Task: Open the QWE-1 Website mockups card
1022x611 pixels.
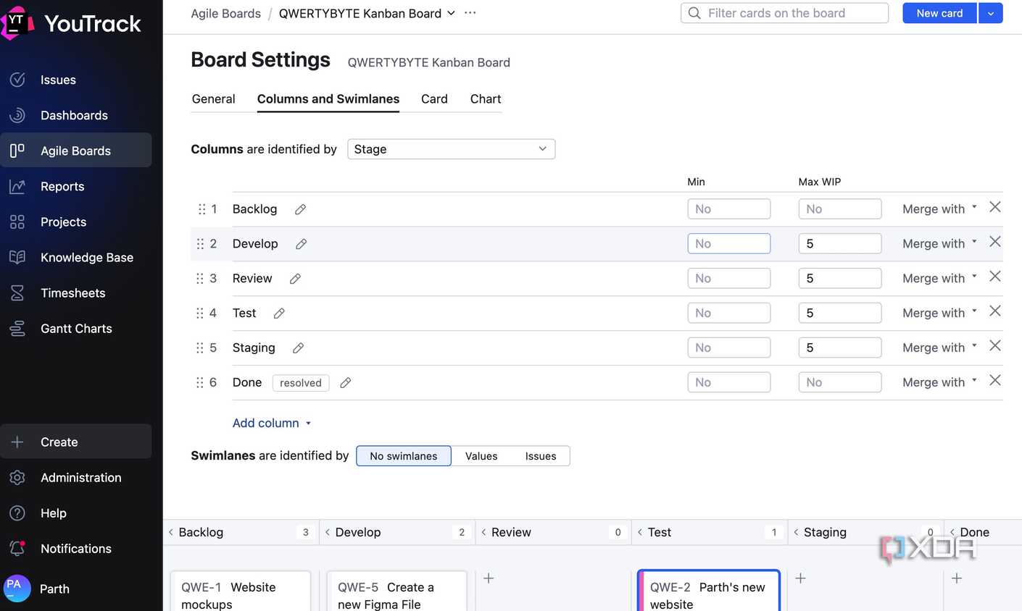Action: (x=241, y=591)
